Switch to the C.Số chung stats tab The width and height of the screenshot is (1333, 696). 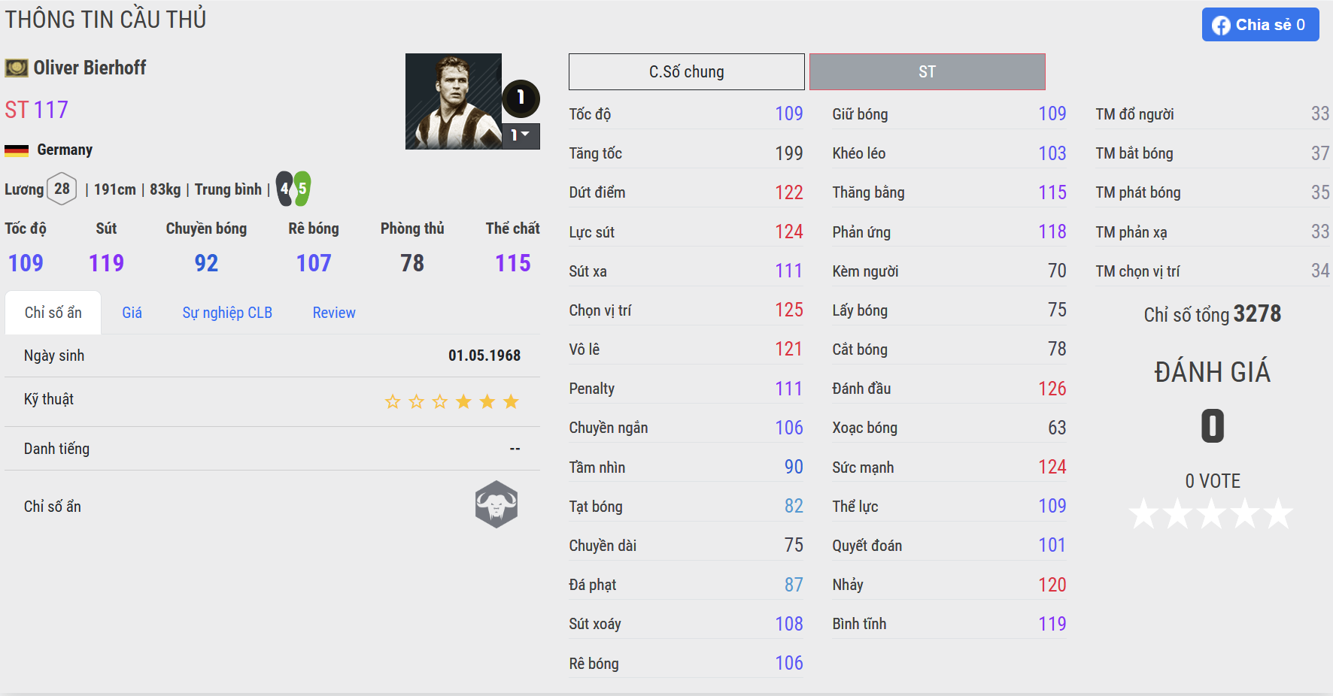pos(686,72)
